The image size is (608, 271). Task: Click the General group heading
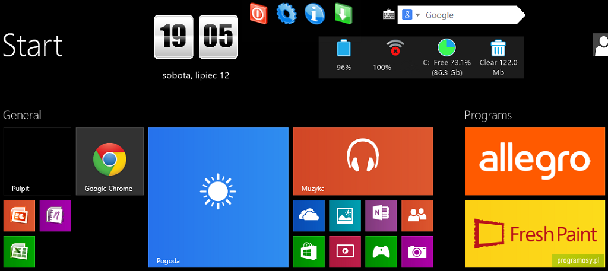click(x=22, y=115)
